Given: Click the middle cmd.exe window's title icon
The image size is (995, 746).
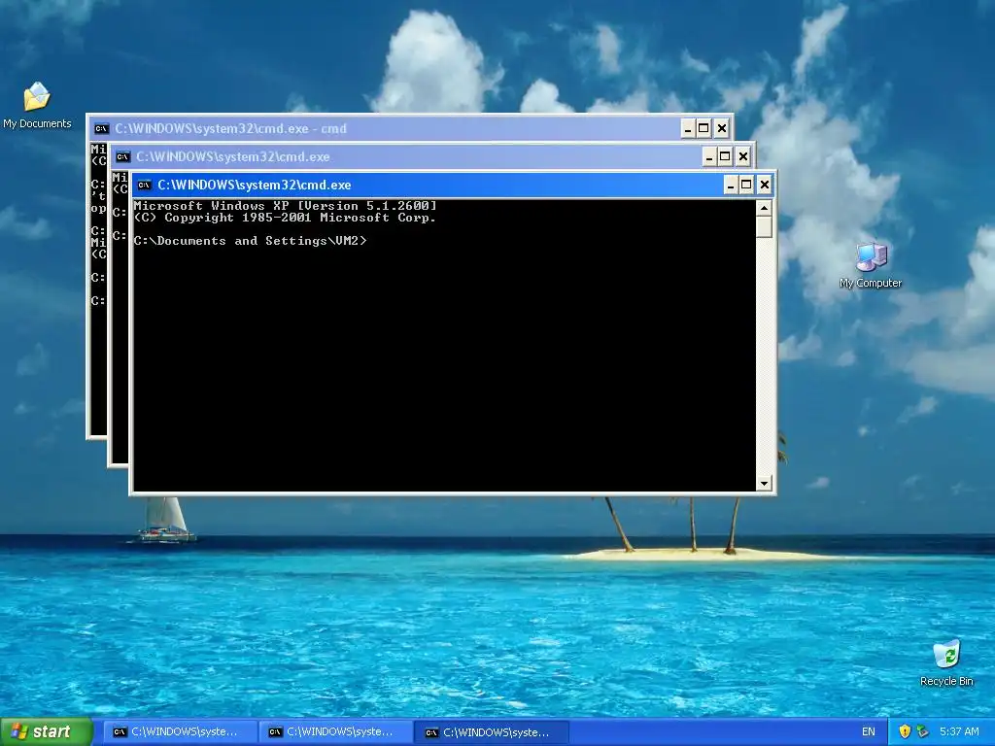Looking at the screenshot, I should (123, 156).
